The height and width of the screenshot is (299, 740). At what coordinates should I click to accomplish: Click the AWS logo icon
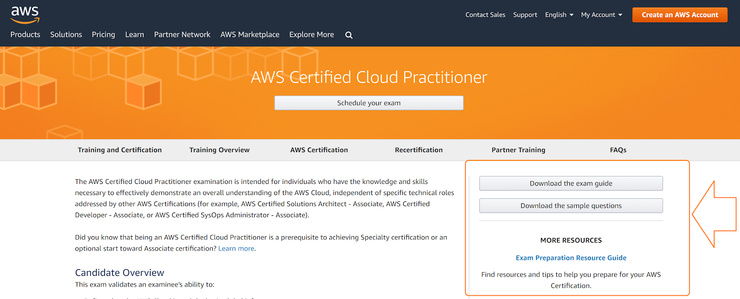25,14
